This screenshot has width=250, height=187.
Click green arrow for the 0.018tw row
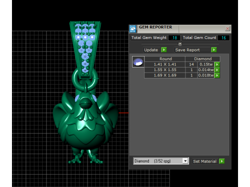pyautogui.click(x=217, y=75)
